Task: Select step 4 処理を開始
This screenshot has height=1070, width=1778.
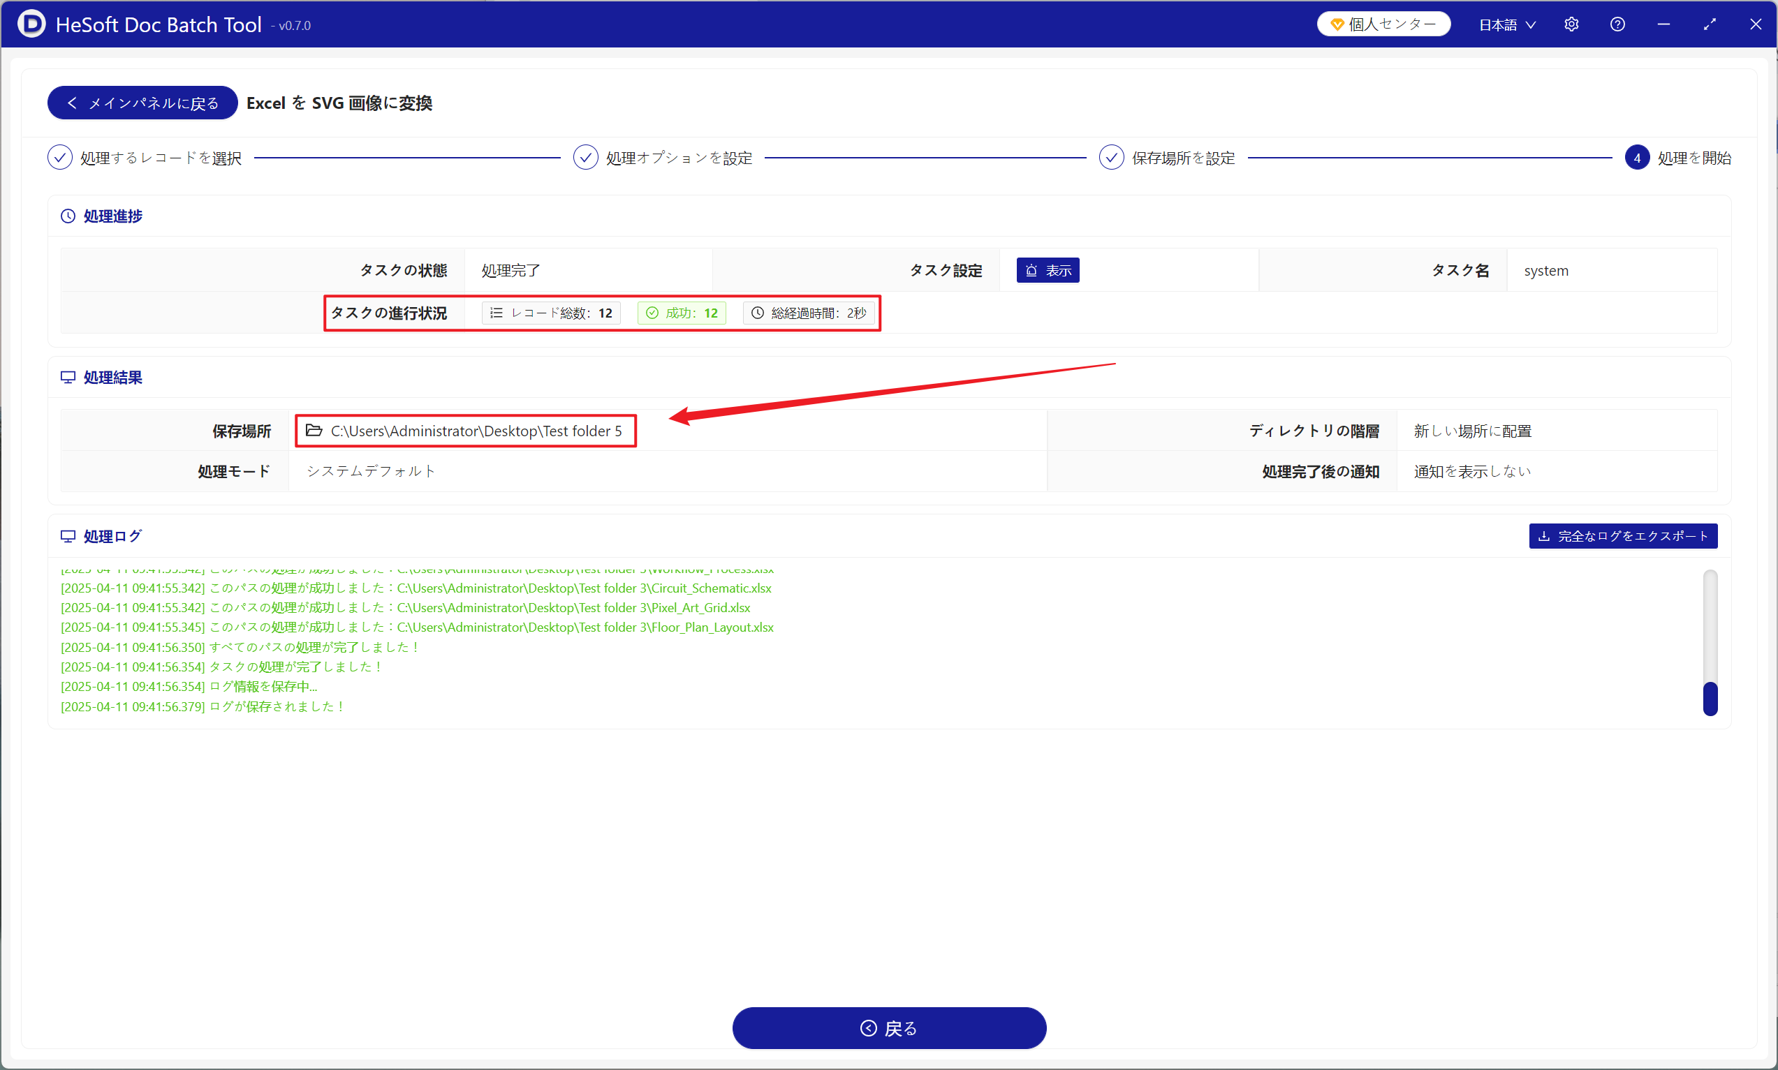Action: 1677,157
